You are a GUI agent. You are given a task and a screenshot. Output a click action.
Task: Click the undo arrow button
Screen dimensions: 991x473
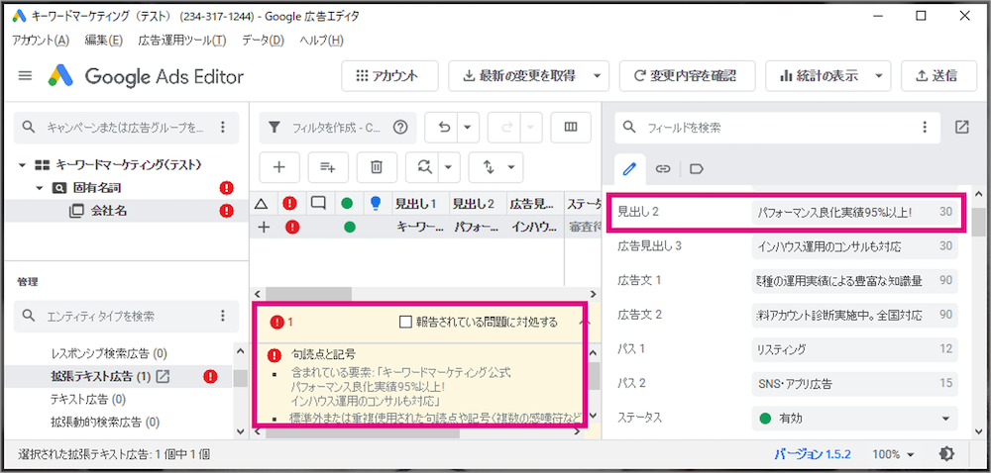(444, 128)
